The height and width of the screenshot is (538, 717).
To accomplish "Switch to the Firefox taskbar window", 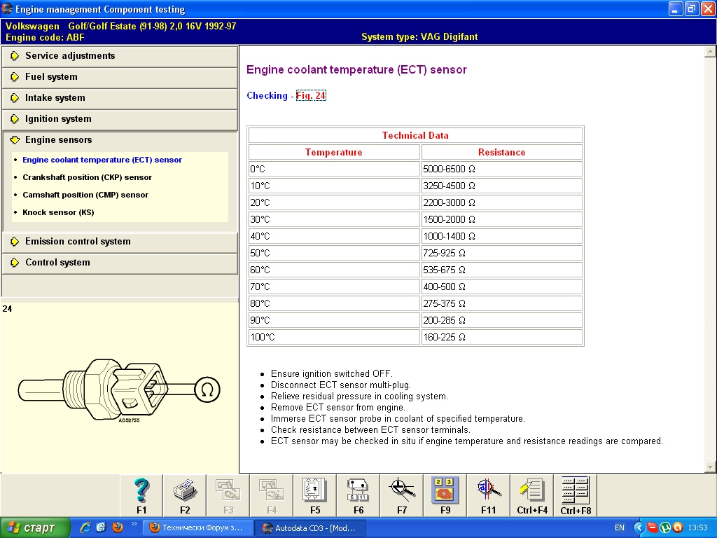I will tap(196, 527).
